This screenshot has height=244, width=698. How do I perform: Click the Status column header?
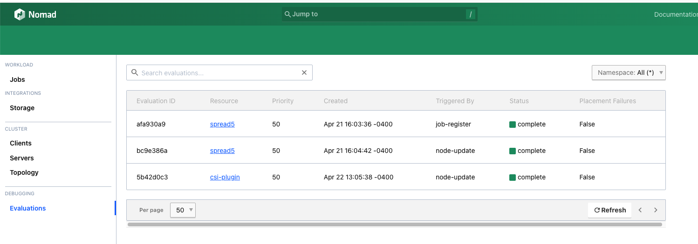[519, 101]
